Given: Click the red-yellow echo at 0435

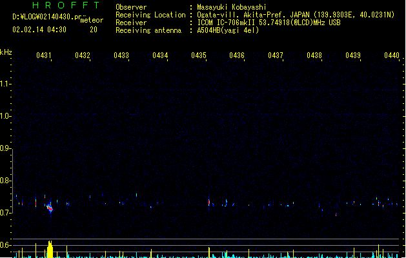Looking at the screenshot, I should [209, 203].
